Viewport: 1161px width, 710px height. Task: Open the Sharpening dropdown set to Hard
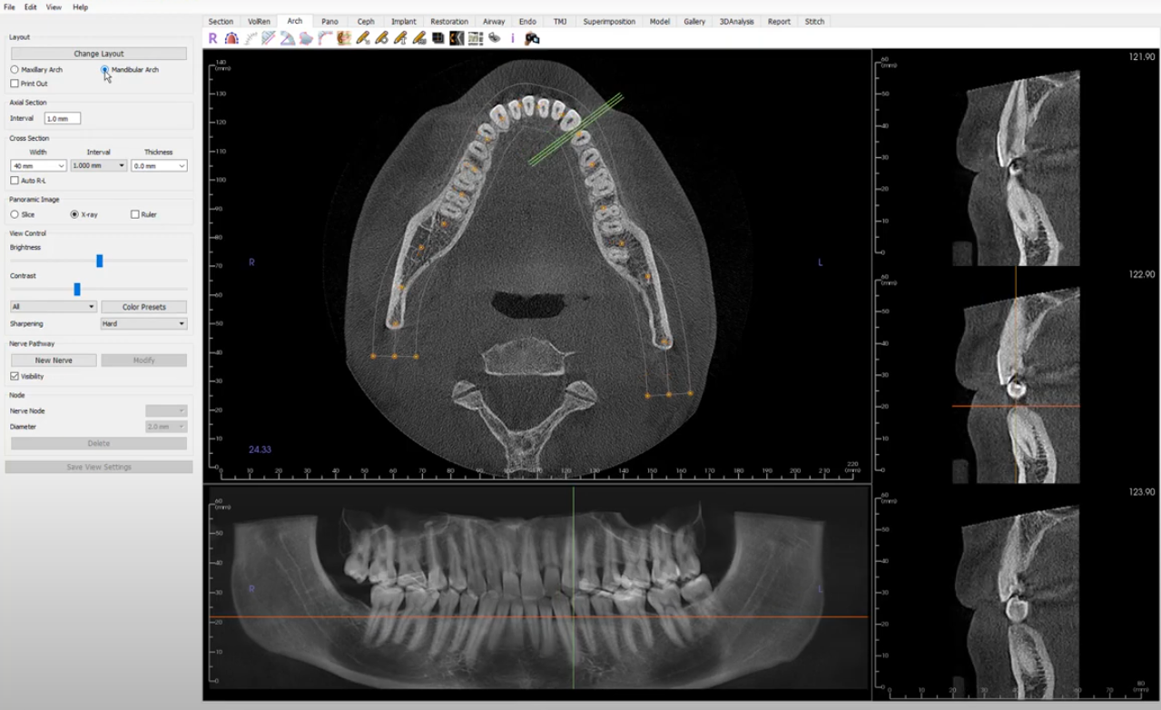pyautogui.click(x=143, y=323)
